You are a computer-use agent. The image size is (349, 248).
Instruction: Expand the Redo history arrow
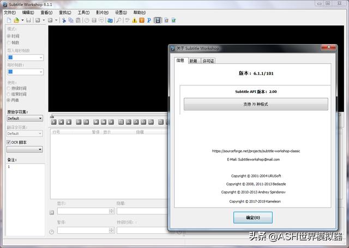click(x=56, y=21)
